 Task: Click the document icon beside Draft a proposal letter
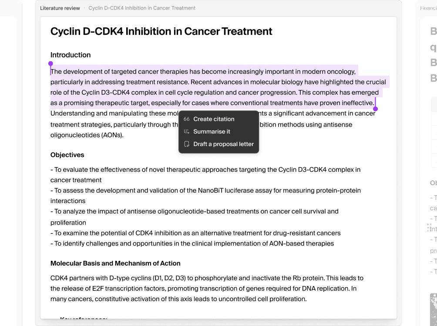coord(186,144)
